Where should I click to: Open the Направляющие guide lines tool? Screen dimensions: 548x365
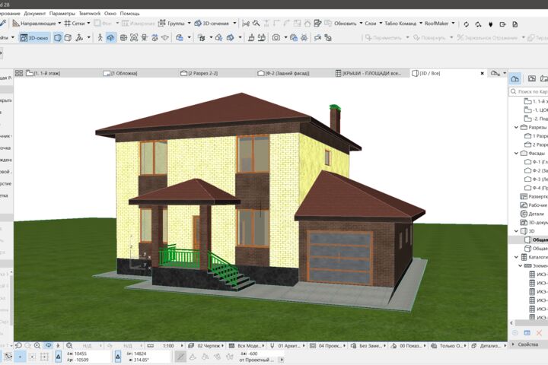click(34, 24)
